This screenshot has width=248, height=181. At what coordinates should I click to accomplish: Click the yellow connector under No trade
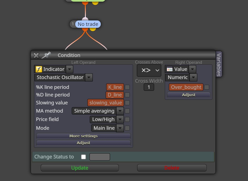pos(93,29)
